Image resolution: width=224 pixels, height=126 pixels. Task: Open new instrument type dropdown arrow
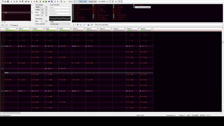coord(76,25)
